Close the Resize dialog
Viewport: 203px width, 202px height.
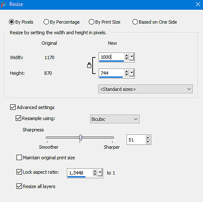[198, 4]
